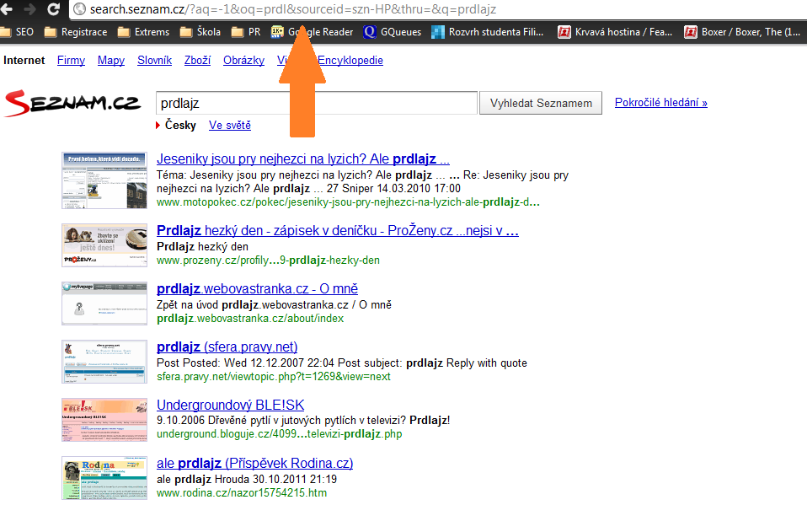Open result 'Undergroundový BLE!SK'
Screen dimensions: 807x505
tap(231, 405)
